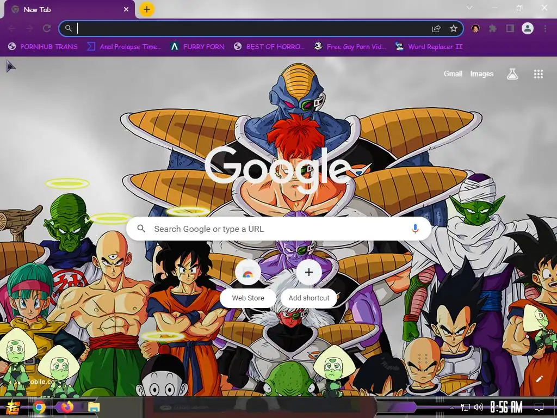The width and height of the screenshot is (557, 418).
Task: Share this page from the address bar
Action: coord(436,28)
